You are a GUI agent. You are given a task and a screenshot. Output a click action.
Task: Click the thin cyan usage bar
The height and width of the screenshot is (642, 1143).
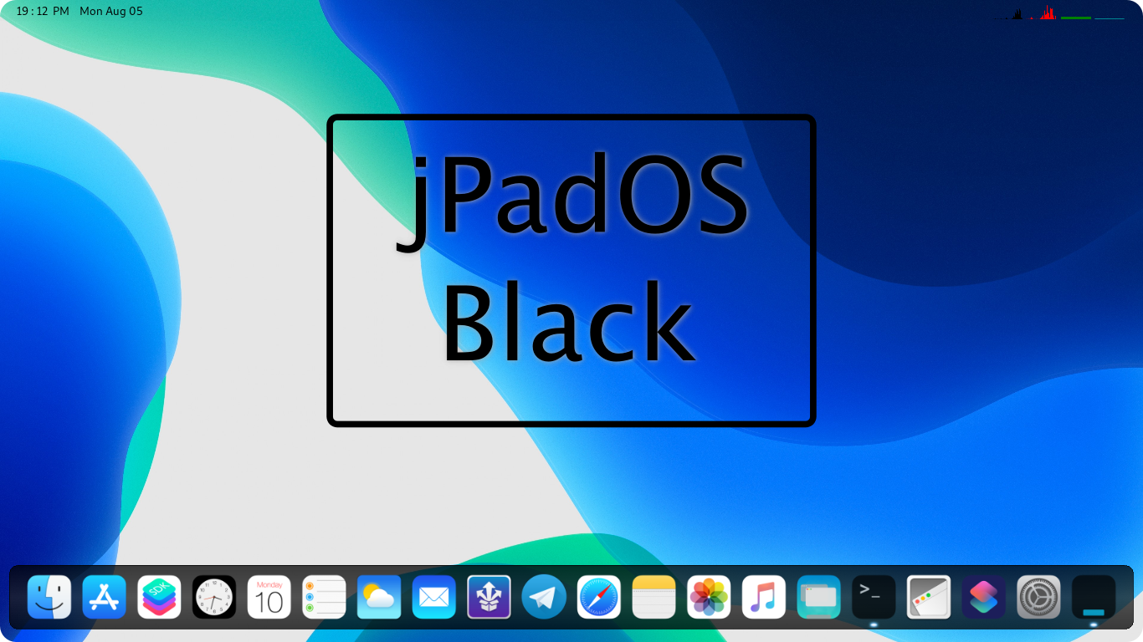[1110, 18]
